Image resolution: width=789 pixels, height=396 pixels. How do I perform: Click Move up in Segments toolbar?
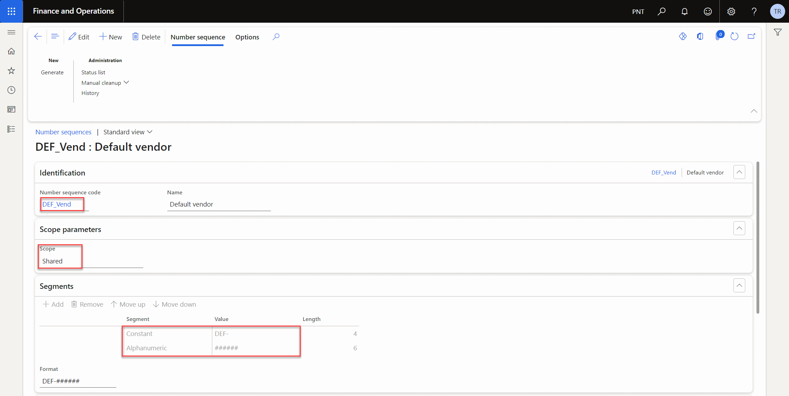click(x=128, y=304)
